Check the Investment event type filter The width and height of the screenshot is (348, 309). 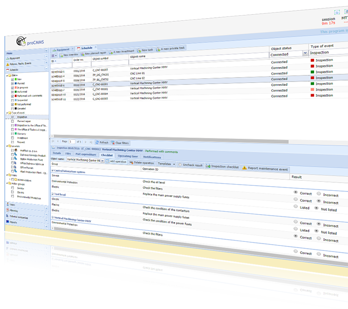(x=12, y=138)
